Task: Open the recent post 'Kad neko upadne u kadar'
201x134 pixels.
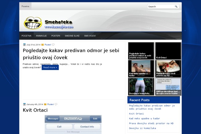Action: [144, 119]
